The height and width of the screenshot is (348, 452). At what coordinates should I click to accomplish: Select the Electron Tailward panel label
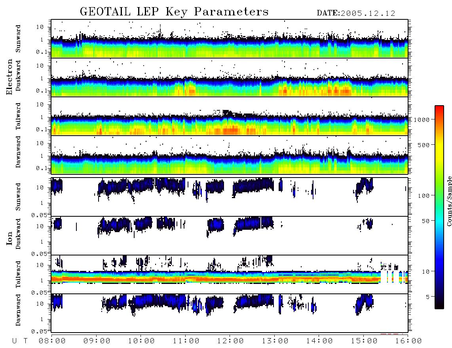click(x=18, y=116)
